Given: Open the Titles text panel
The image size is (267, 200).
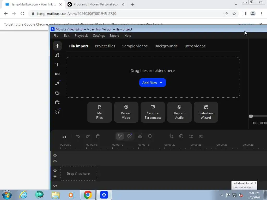Looking at the screenshot, I should pyautogui.click(x=57, y=65).
